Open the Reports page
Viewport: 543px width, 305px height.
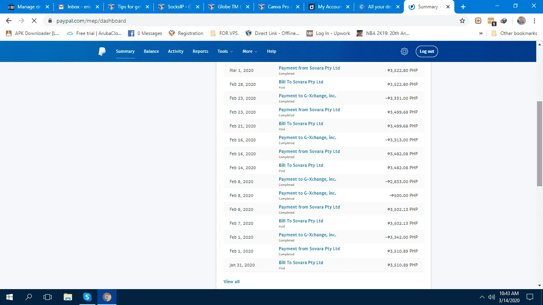pos(200,51)
